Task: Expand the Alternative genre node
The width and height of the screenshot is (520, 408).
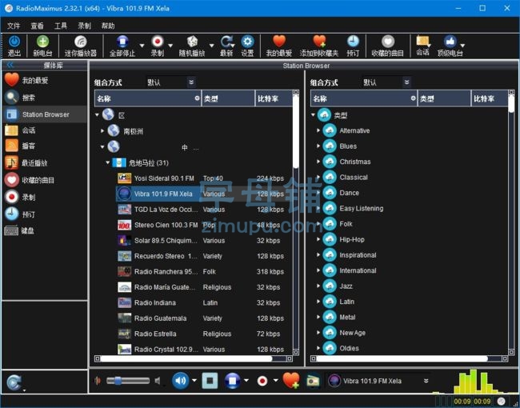Action: [318, 130]
